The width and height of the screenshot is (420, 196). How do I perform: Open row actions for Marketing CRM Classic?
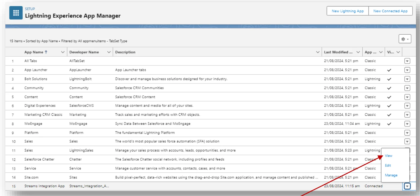coord(407,115)
